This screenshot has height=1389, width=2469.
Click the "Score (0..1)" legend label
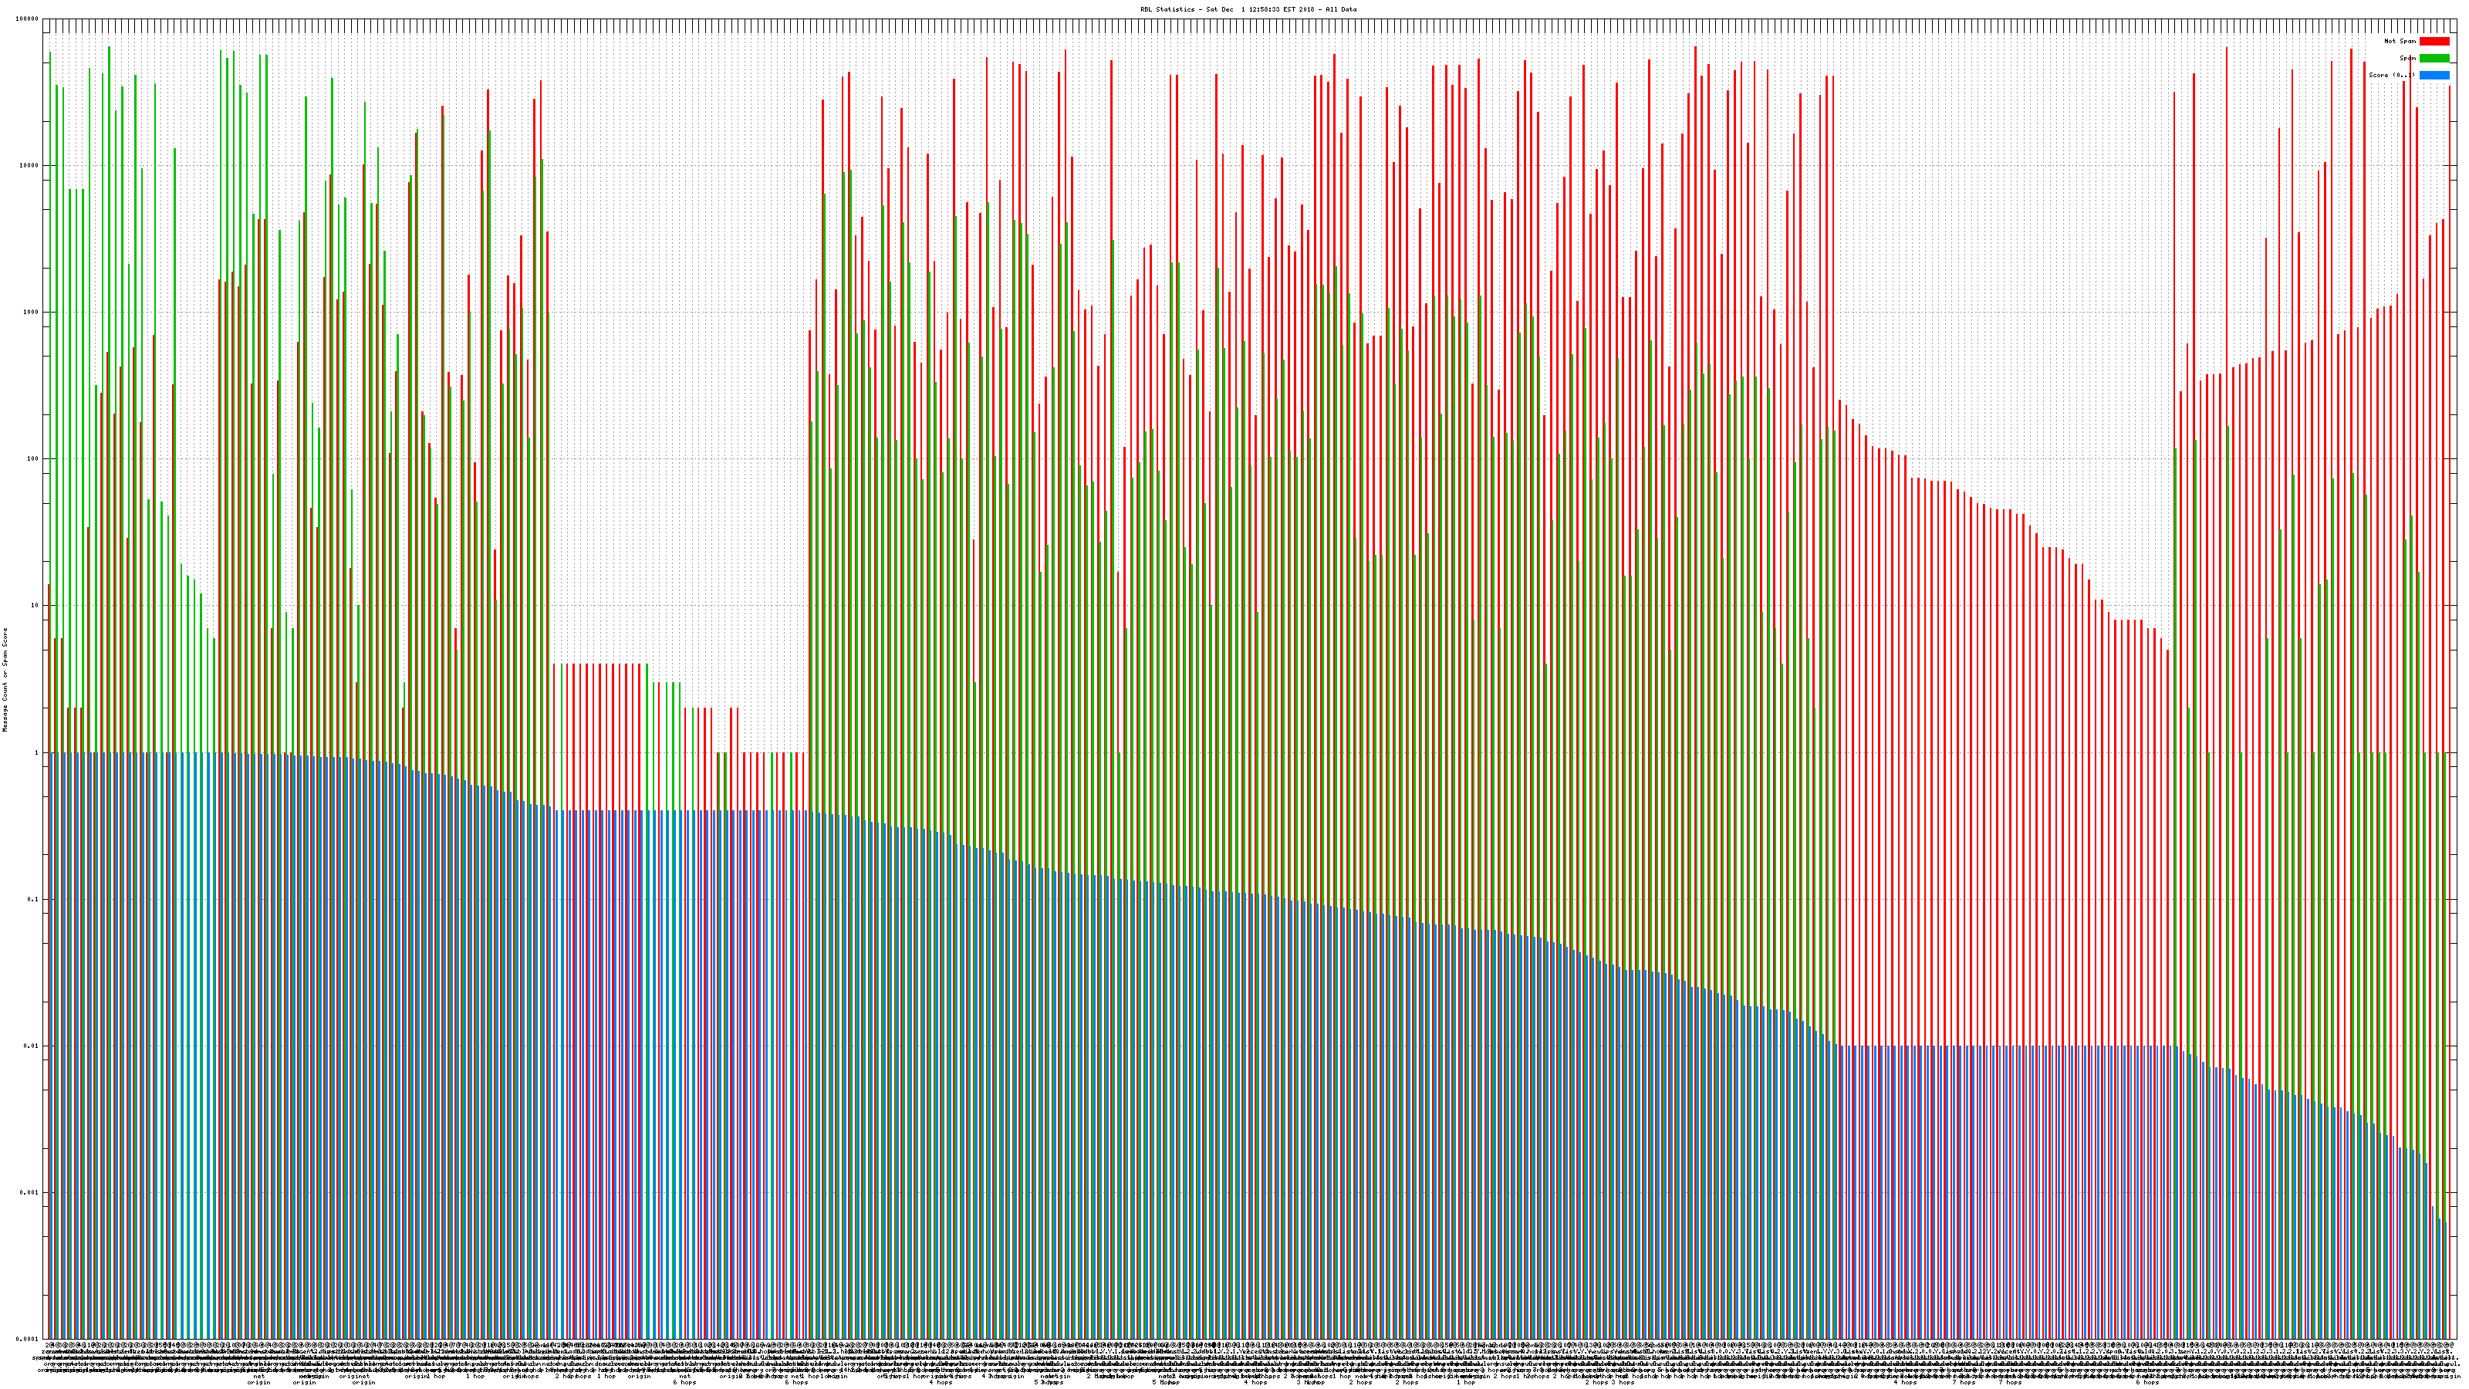[x=2391, y=75]
